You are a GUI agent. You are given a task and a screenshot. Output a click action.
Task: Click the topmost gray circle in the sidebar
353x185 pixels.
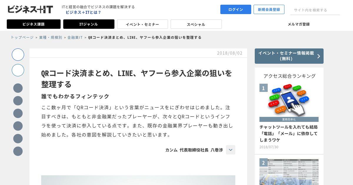click(18, 88)
